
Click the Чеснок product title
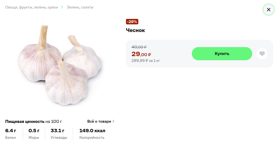pos(135,30)
